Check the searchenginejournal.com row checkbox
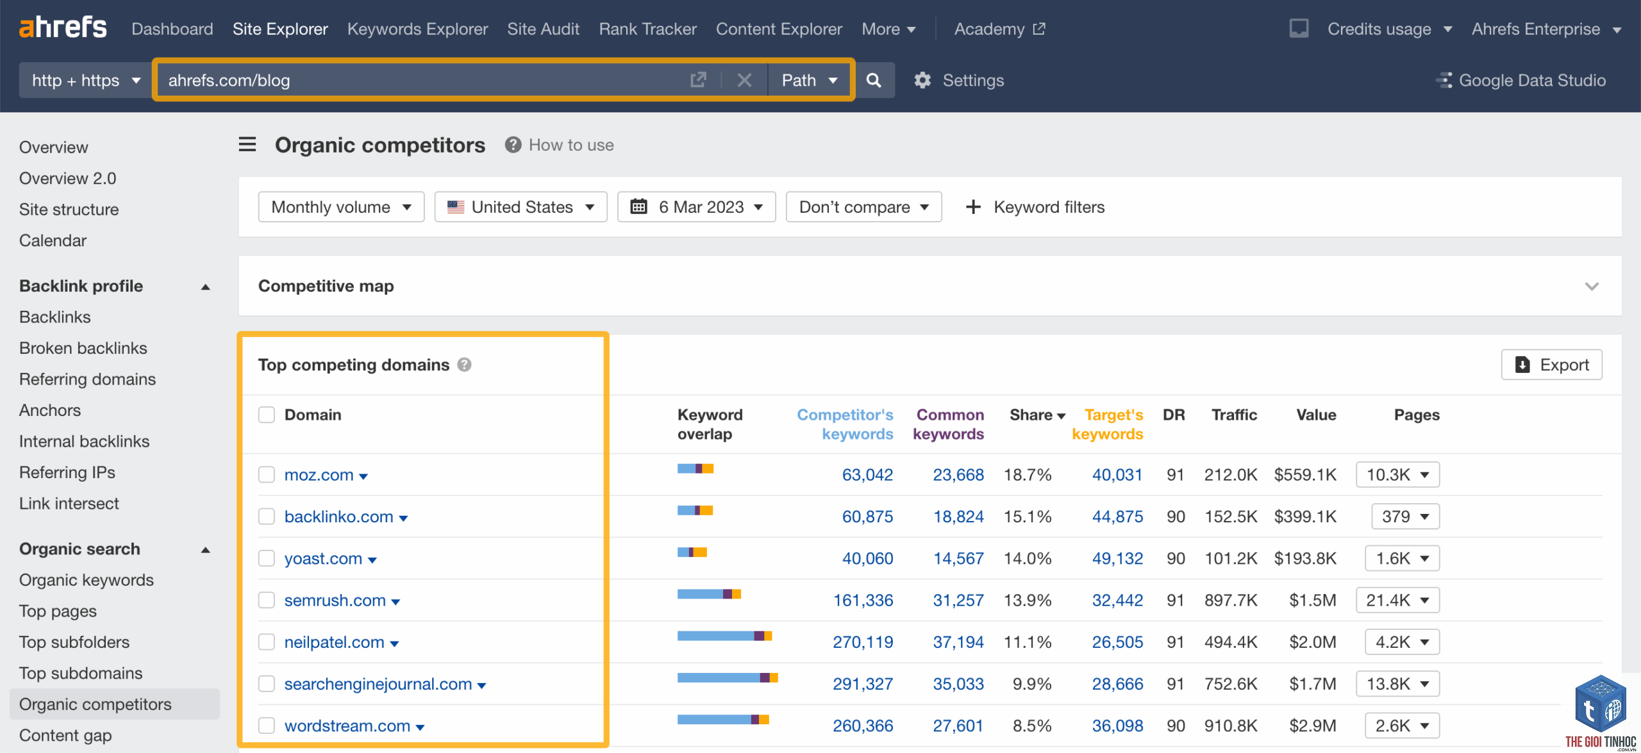The image size is (1641, 753). (267, 684)
